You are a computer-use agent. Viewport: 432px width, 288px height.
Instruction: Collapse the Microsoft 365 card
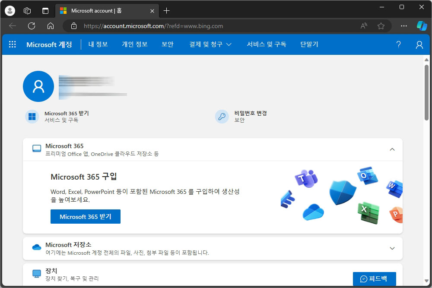pos(392,149)
